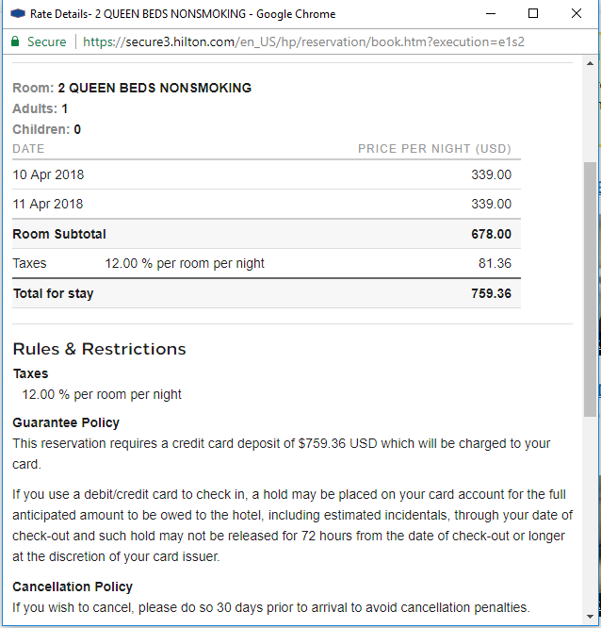Click the Cancellation Policy heading
The image size is (601, 628).
(x=73, y=587)
